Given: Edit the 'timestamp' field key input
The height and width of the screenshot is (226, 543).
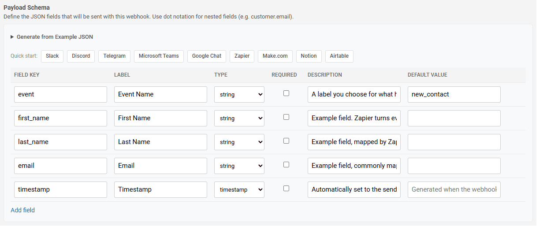Looking at the screenshot, I should (x=60, y=189).
